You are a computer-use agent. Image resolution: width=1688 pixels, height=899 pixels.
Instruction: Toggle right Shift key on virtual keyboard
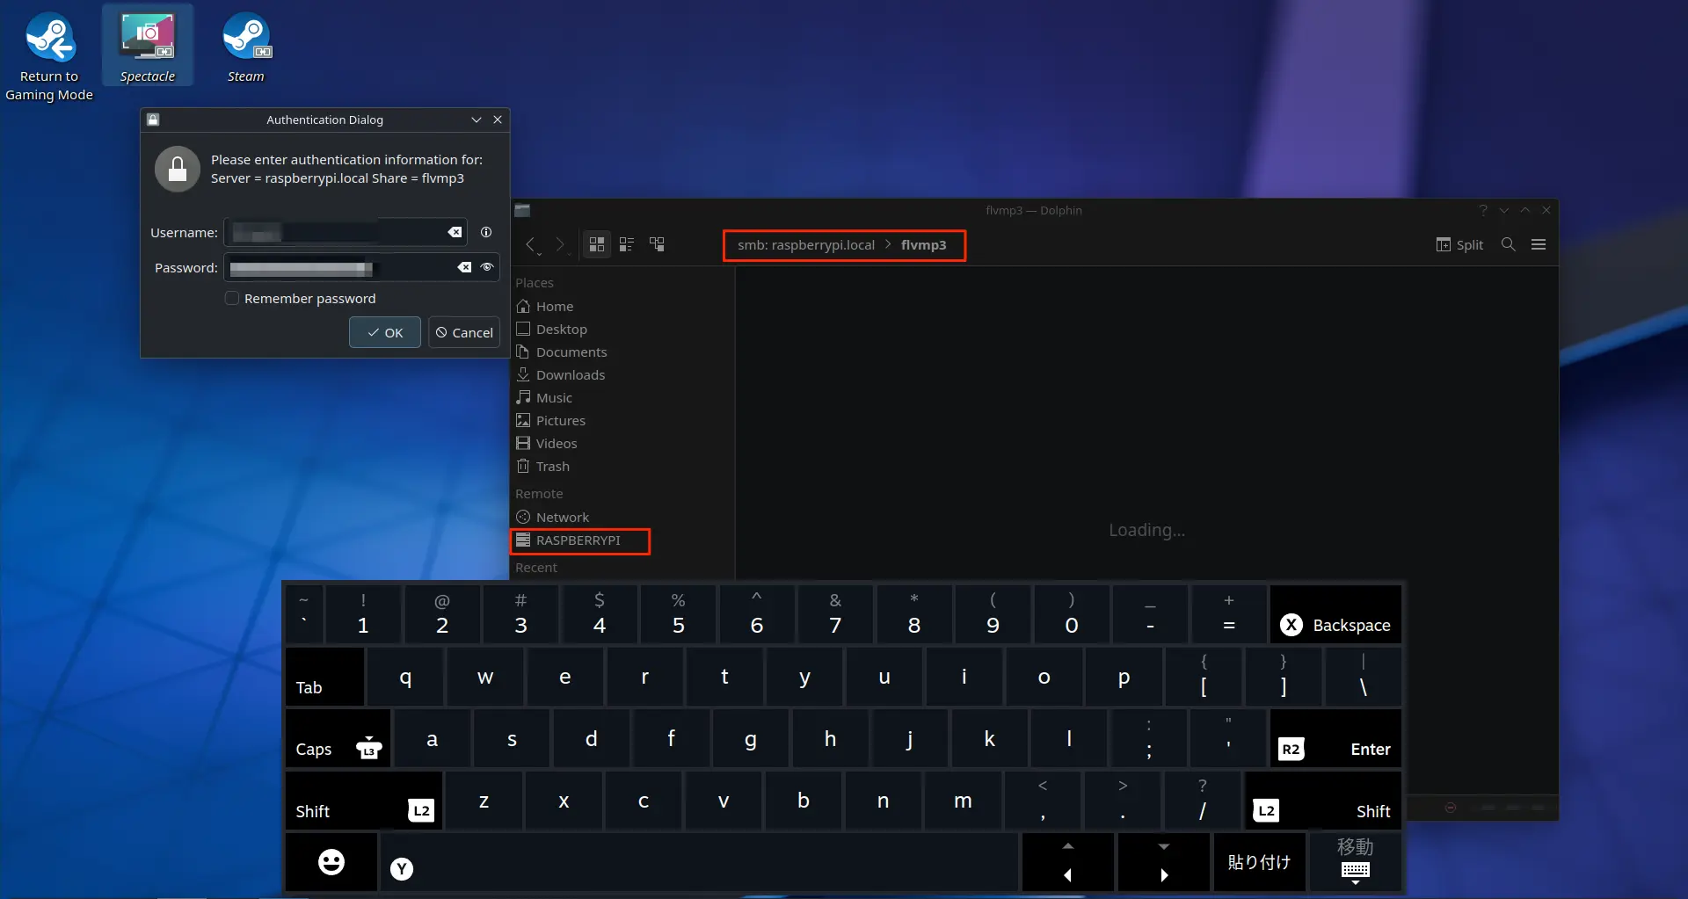[x=1323, y=801]
